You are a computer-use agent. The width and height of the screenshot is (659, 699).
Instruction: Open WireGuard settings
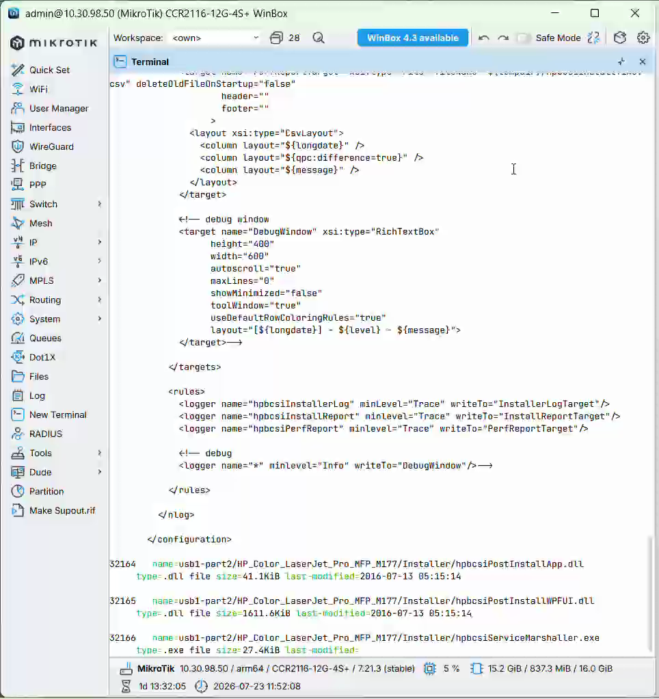click(x=51, y=146)
